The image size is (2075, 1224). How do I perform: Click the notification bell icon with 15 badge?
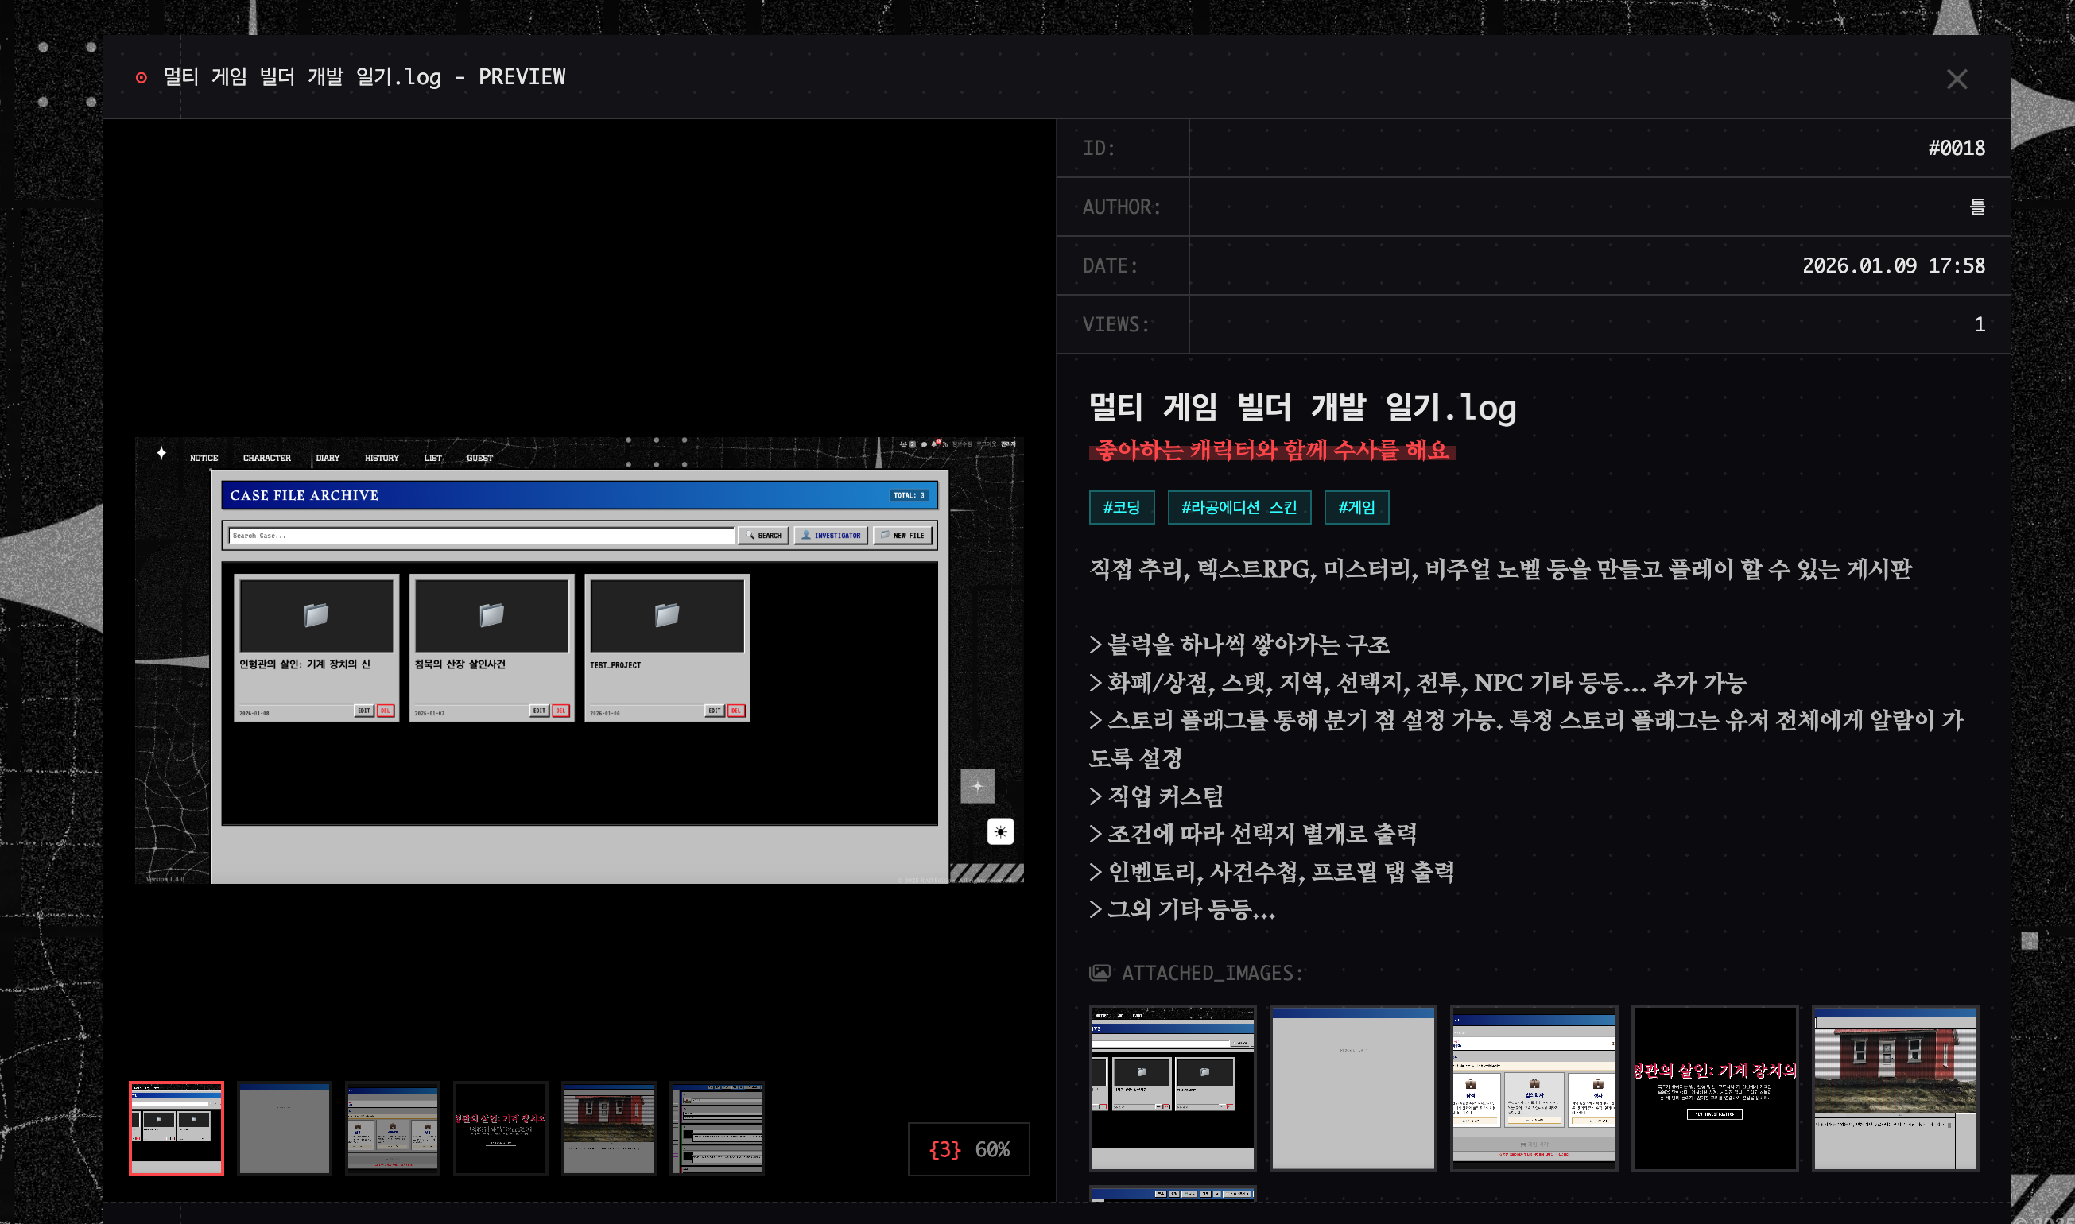click(934, 444)
